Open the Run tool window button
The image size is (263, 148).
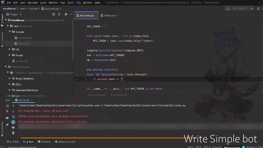click(28, 142)
